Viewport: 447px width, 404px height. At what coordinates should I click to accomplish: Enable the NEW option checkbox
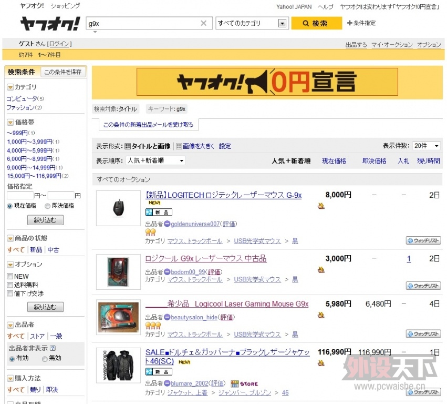coord(10,276)
